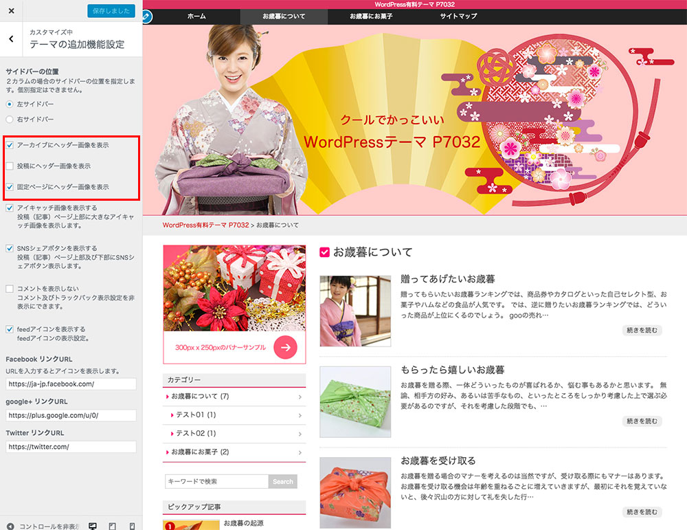Switch to tablet preview device icon
This screenshot has width=687, height=530.
(112, 526)
